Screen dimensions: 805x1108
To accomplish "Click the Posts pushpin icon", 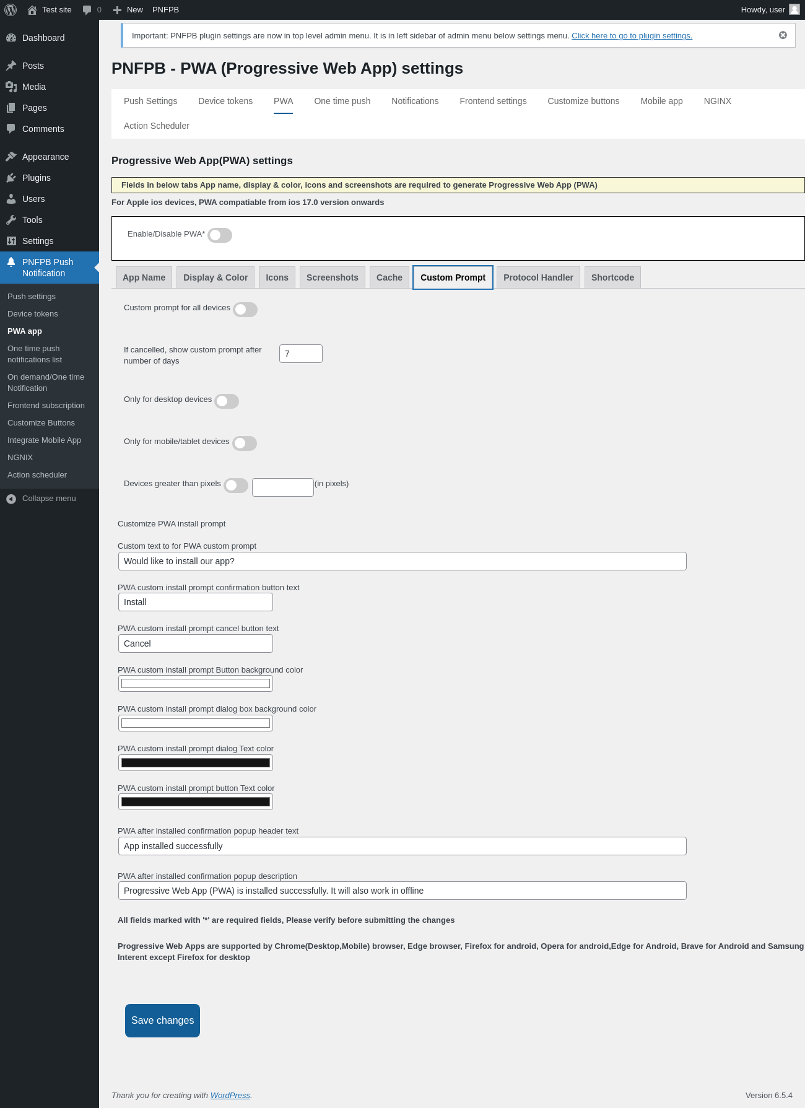I will [11, 66].
